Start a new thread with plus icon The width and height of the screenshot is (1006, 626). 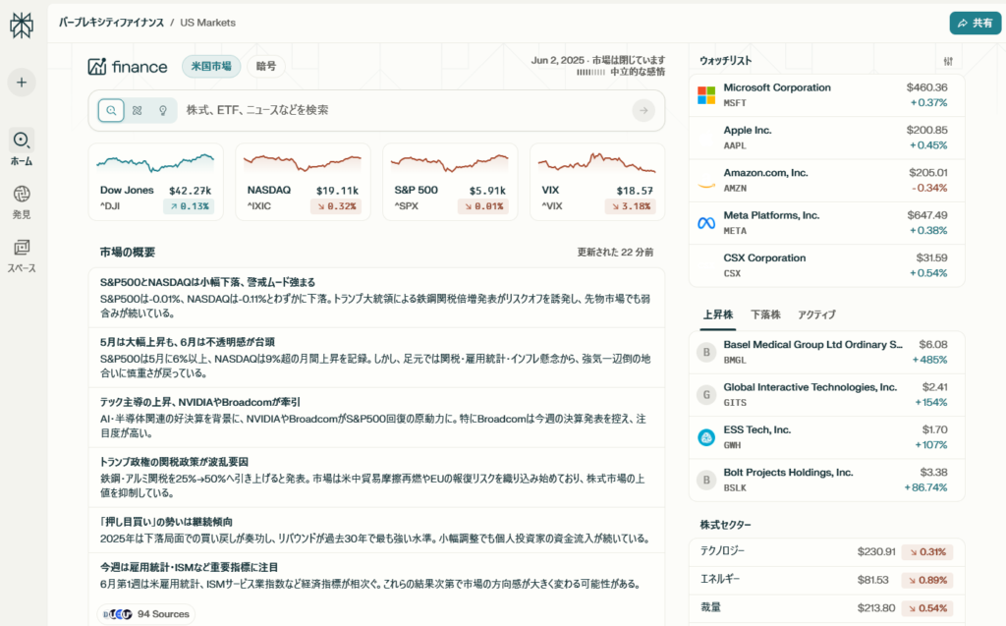click(x=22, y=83)
